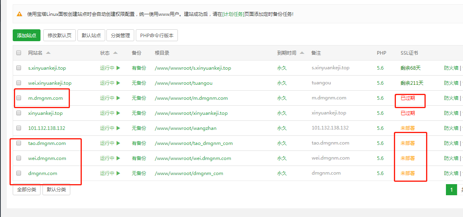Open site wei.dmgnm.com name link
The height and width of the screenshot is (217, 463).
(x=47, y=158)
